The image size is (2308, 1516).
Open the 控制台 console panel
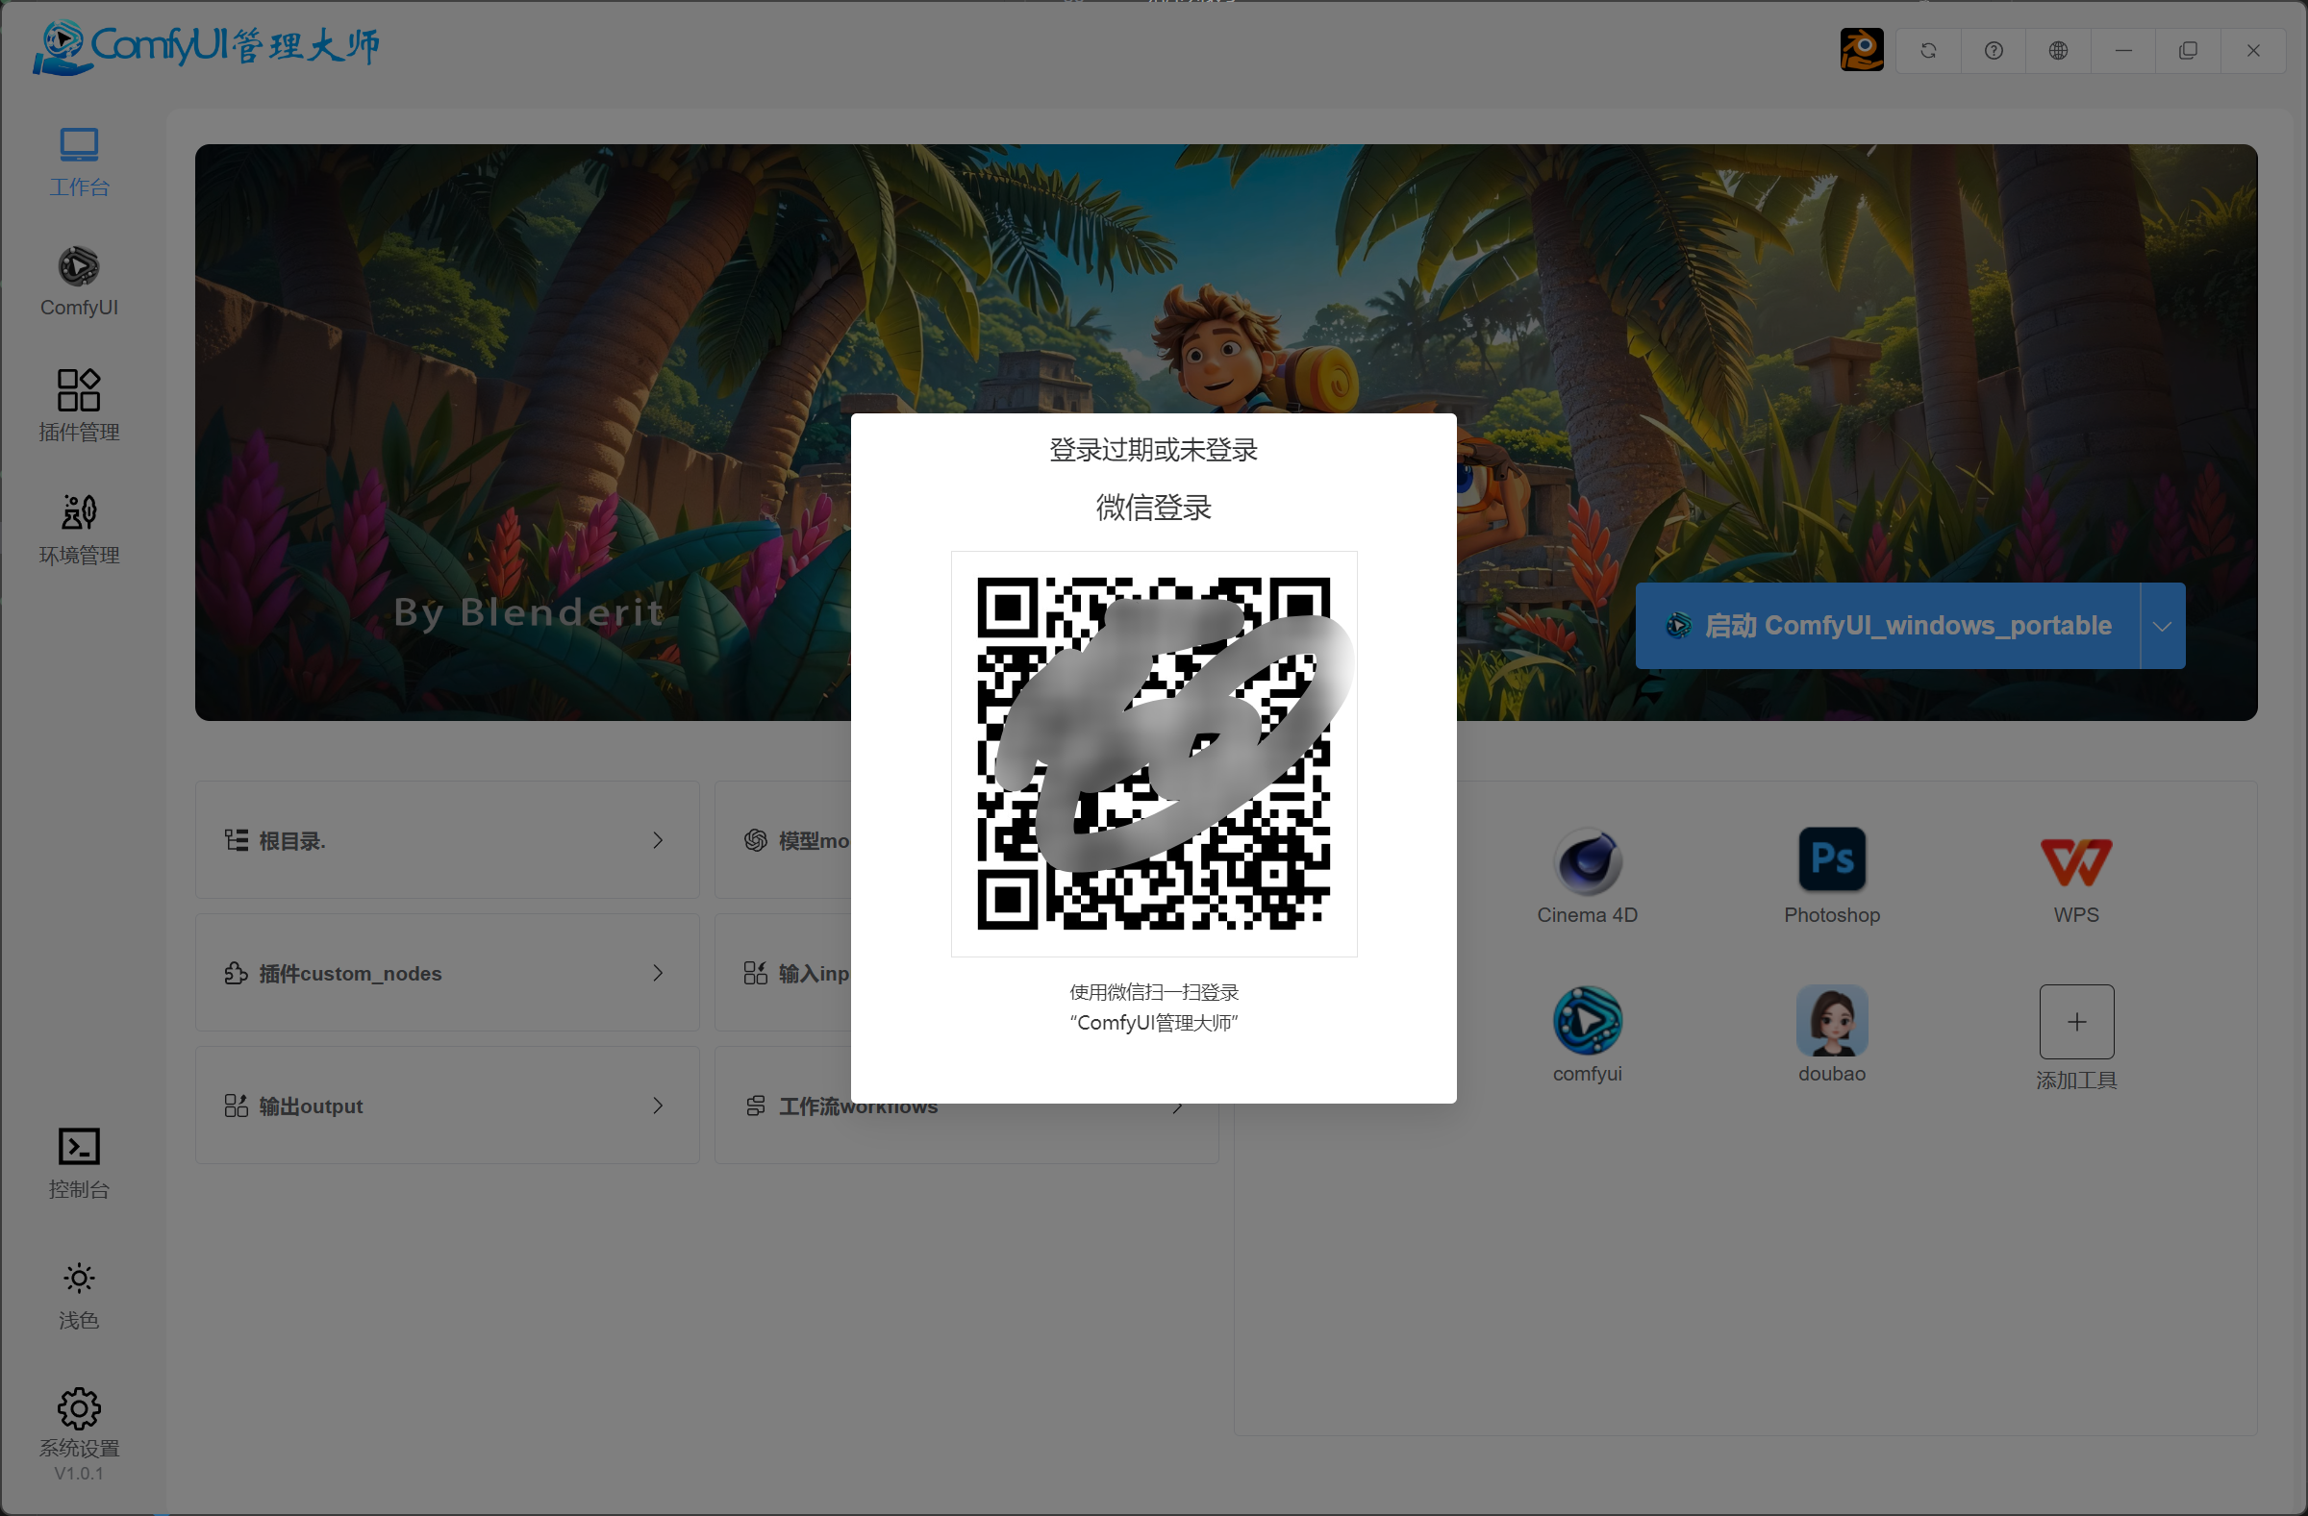coord(79,1161)
